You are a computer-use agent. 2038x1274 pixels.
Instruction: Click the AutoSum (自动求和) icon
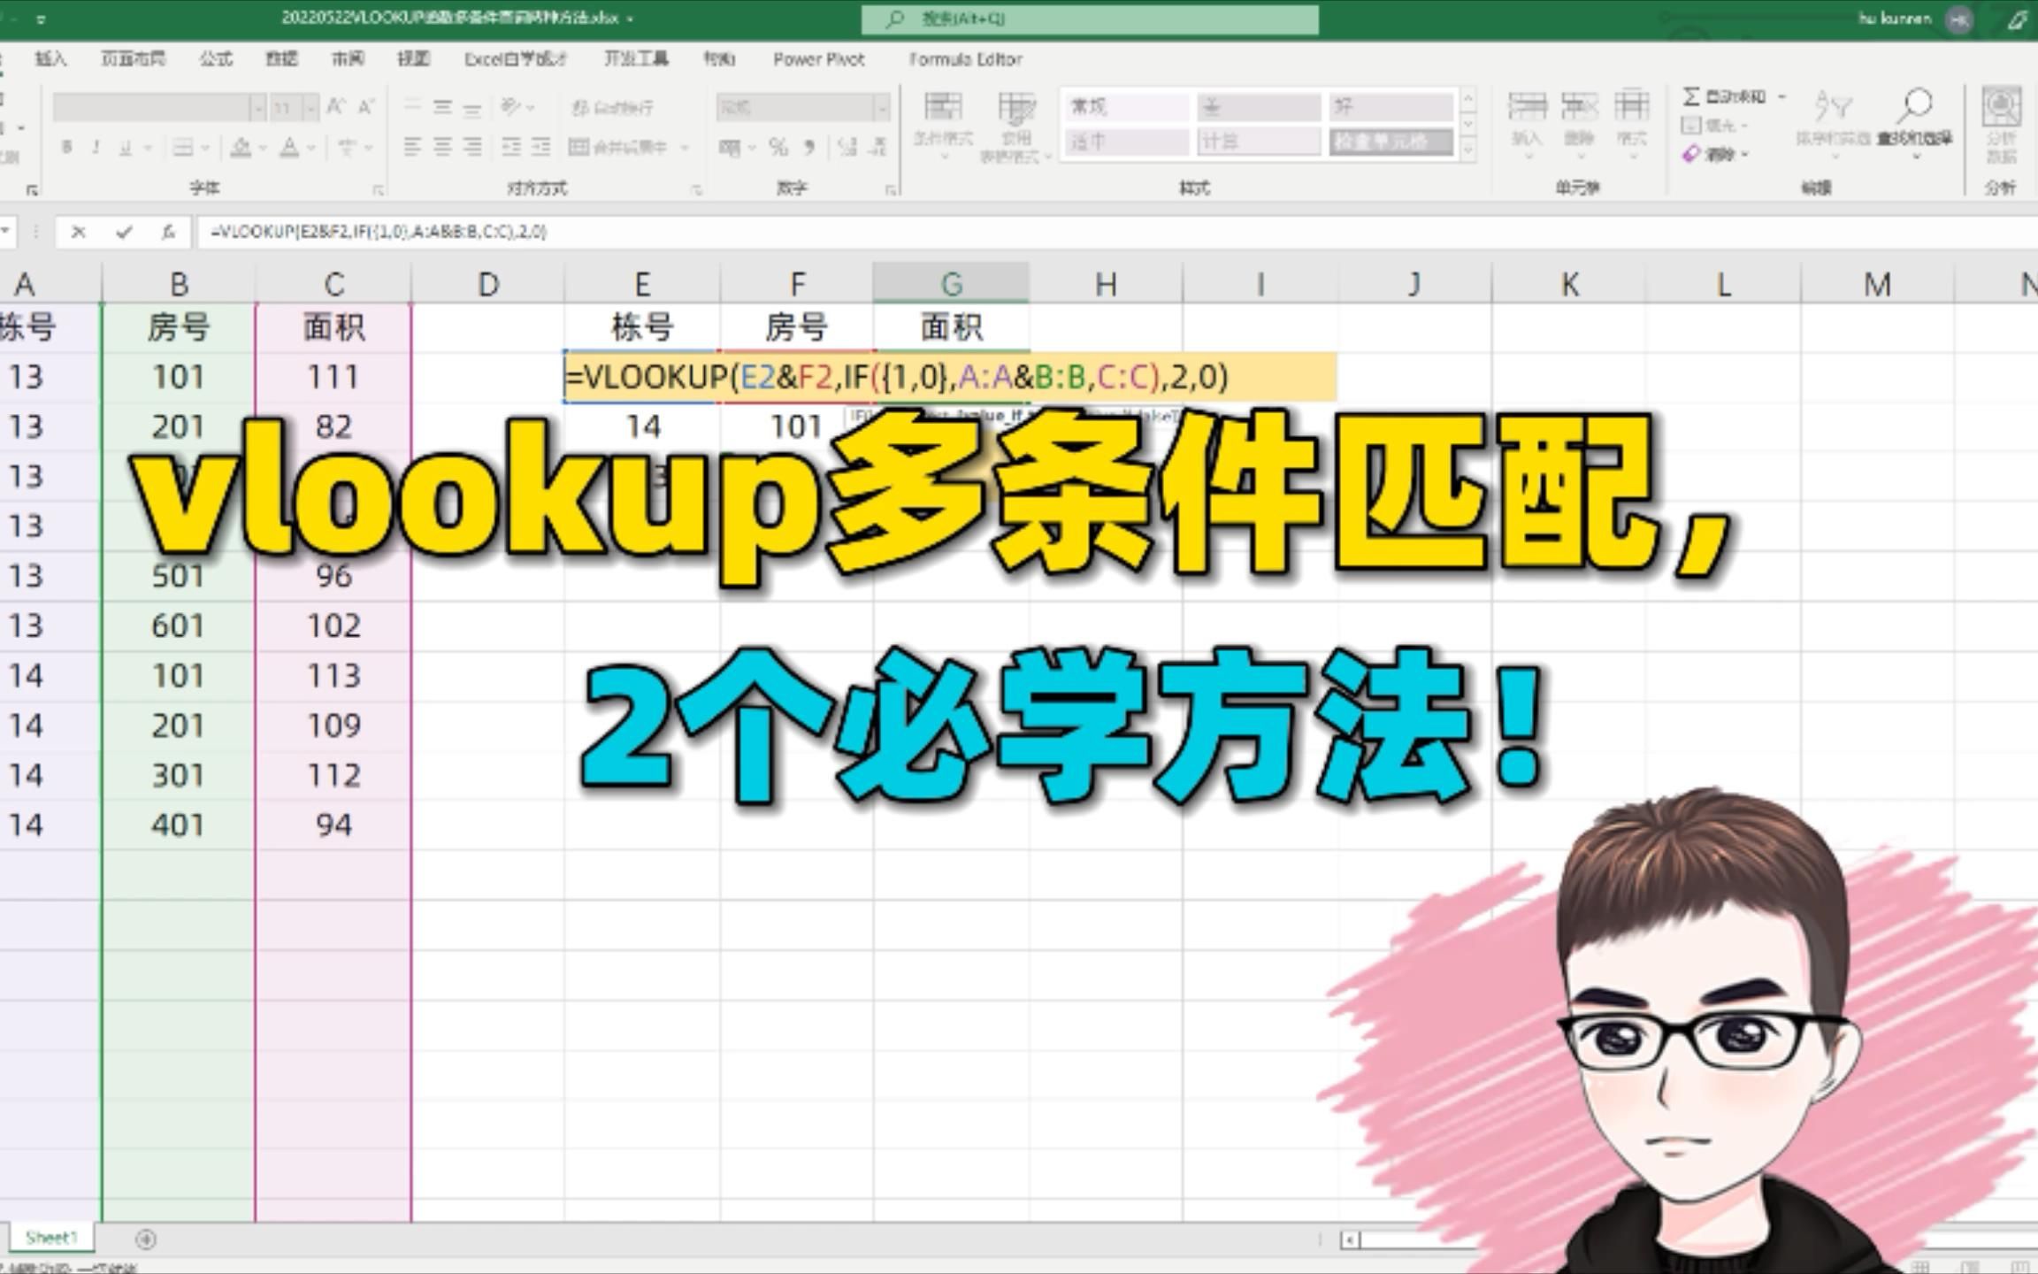click(x=1691, y=97)
